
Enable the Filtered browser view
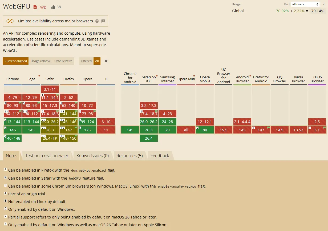[86, 61]
